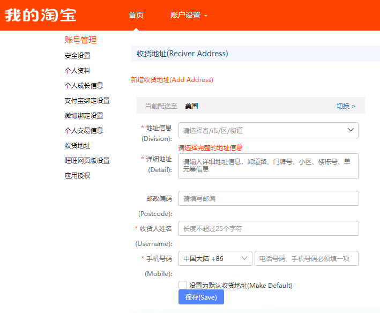Open 微博绑定设置

84,116
